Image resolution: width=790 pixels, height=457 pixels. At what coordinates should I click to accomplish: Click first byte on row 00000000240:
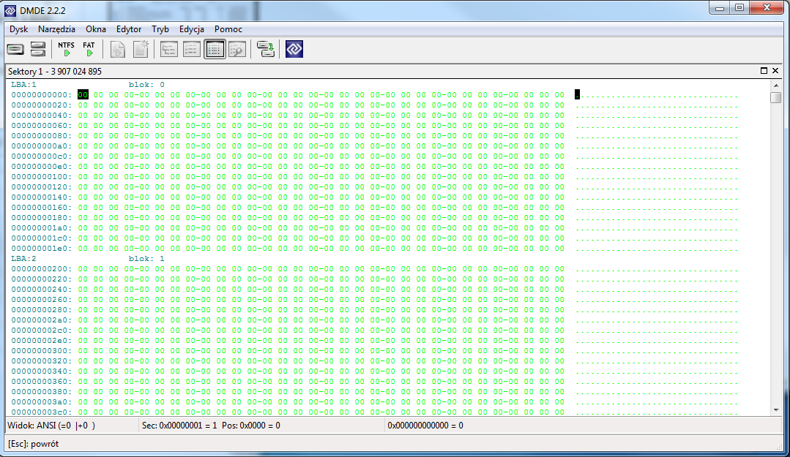83,290
